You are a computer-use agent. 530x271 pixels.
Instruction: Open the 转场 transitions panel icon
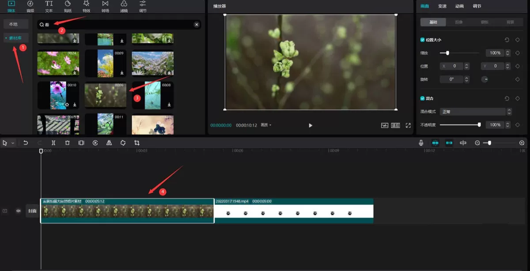[x=105, y=6]
